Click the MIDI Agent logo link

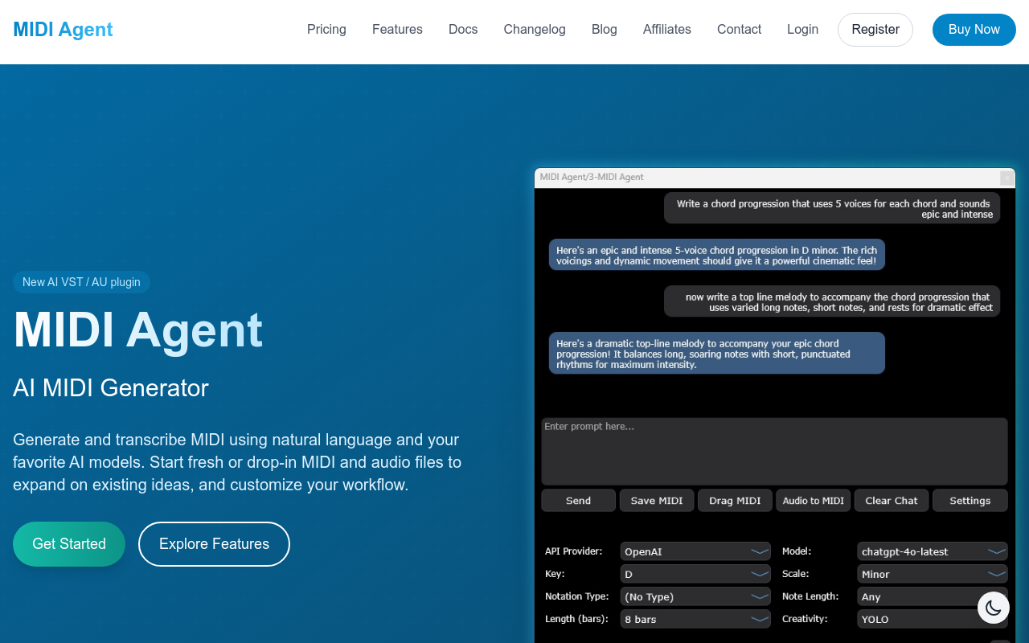63,30
